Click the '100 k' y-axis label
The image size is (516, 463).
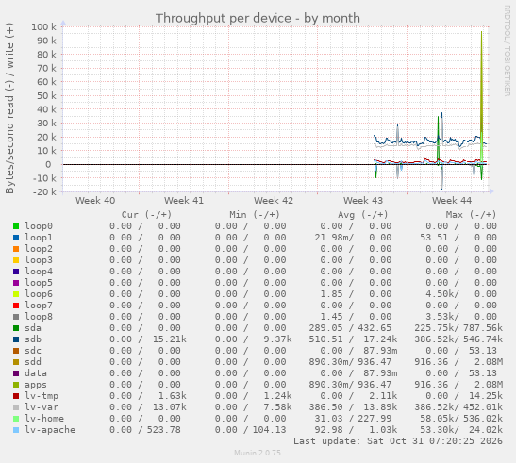pos(43,27)
